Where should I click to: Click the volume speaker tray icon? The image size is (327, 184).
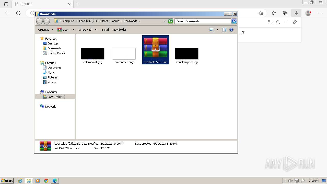[x=291, y=181]
